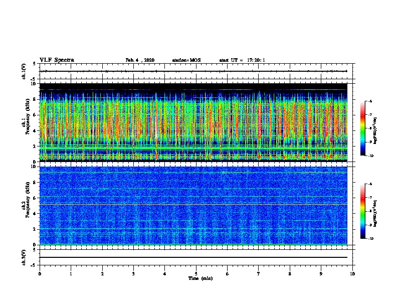
Task: Click the "VLF Spectra" title text
Action: [x=57, y=60]
